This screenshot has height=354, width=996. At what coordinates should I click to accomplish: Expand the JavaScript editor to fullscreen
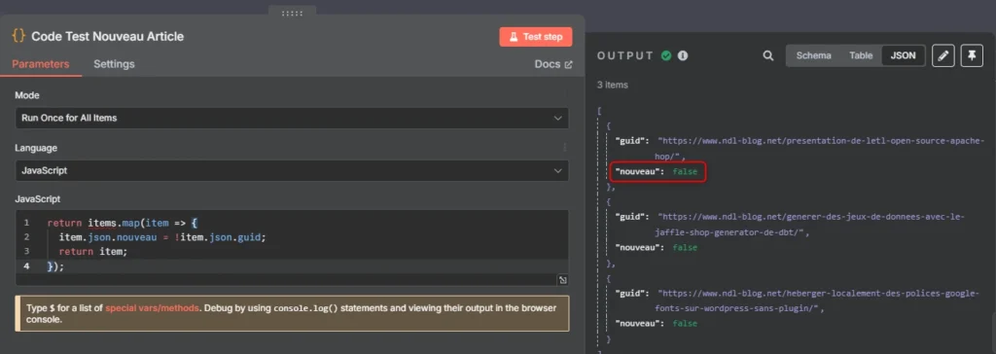563,280
